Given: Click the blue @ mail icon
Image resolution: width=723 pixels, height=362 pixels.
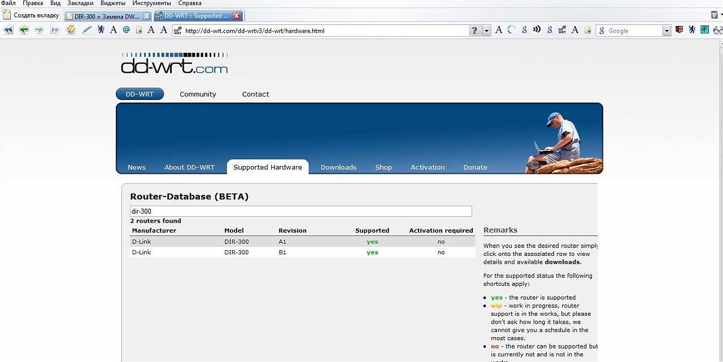Looking at the screenshot, I should pos(126,30).
